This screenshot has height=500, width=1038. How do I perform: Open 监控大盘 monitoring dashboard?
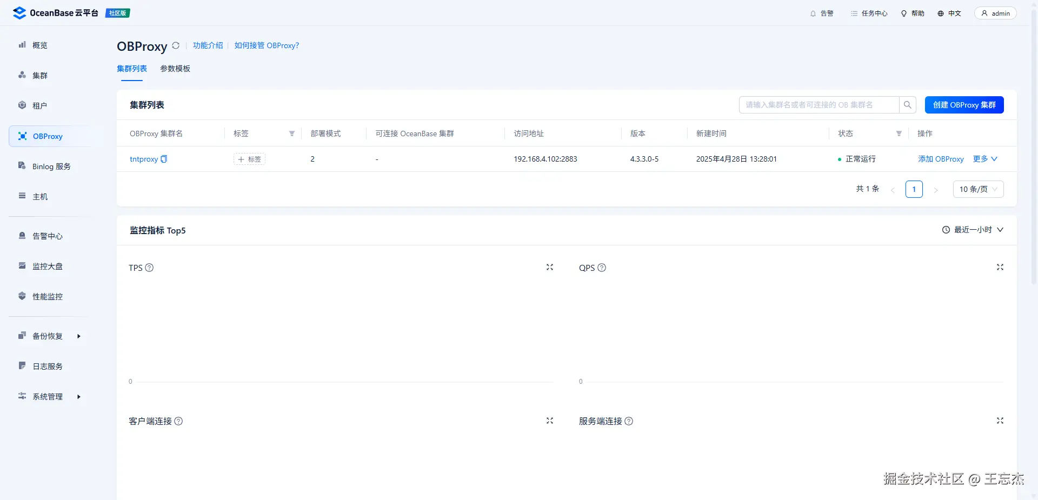(48, 266)
